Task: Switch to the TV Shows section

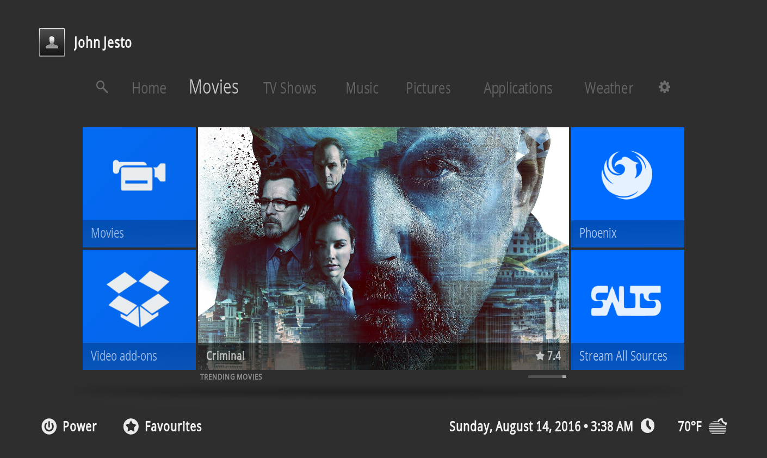Action: 290,88
